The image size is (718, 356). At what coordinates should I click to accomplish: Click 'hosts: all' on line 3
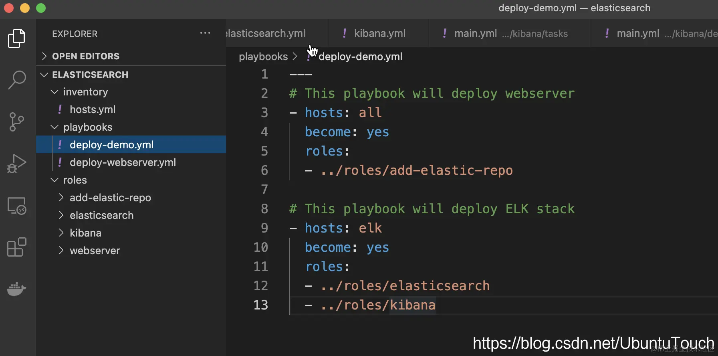[x=343, y=113]
